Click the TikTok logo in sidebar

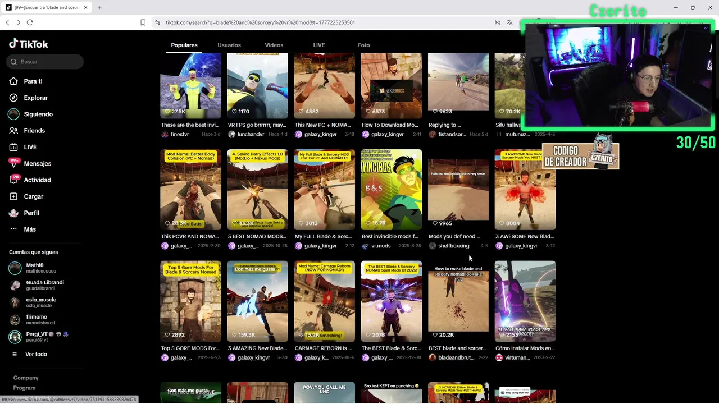29,44
